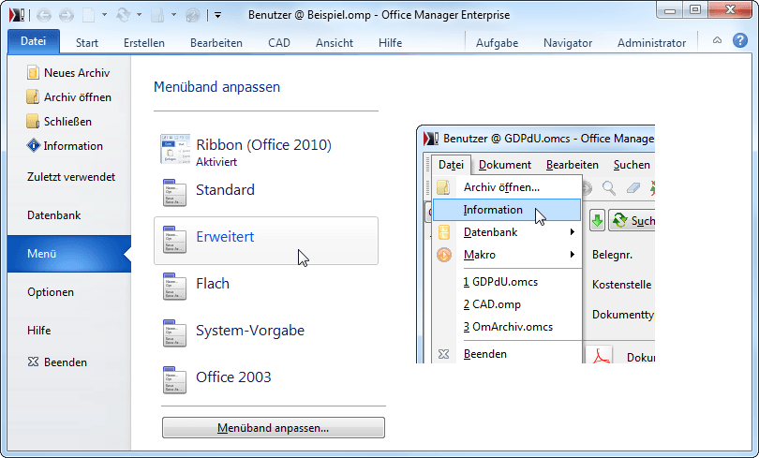Click the refresh arrows icon in title bar
Screen dimensions: 759x458
124,16
